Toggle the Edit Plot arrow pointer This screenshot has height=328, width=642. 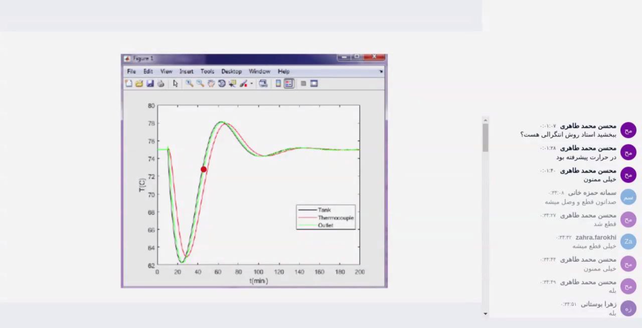[x=175, y=84]
